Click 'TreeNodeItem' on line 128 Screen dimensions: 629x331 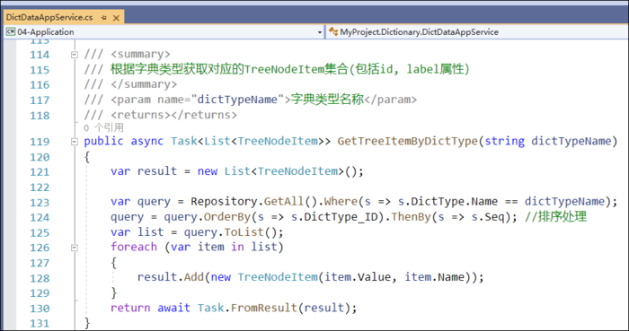tap(278, 277)
